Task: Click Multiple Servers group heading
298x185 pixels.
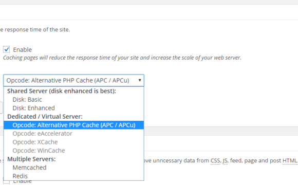Action: pyautogui.click(x=31, y=159)
